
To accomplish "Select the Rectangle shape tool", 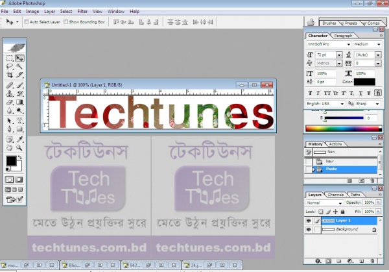I will point(19,129).
